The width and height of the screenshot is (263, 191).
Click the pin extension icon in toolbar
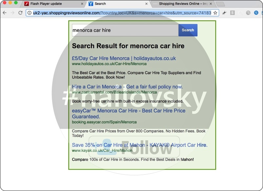coord(224,13)
